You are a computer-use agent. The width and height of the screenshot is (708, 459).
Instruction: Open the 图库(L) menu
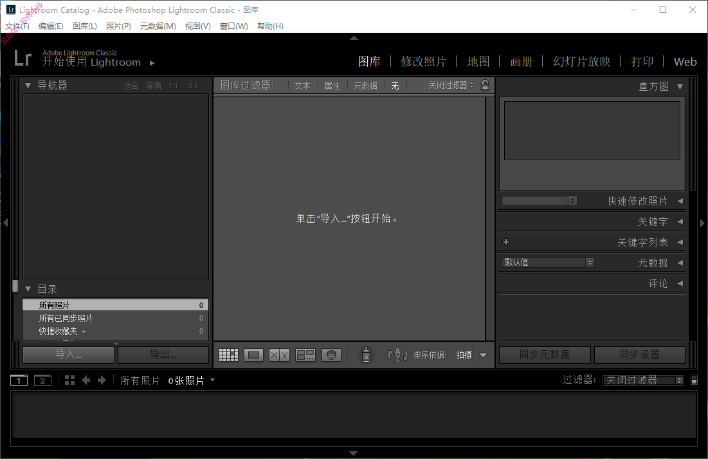coord(85,26)
